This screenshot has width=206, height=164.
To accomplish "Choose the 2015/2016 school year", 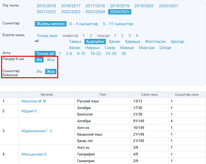I will (x=46, y=6).
